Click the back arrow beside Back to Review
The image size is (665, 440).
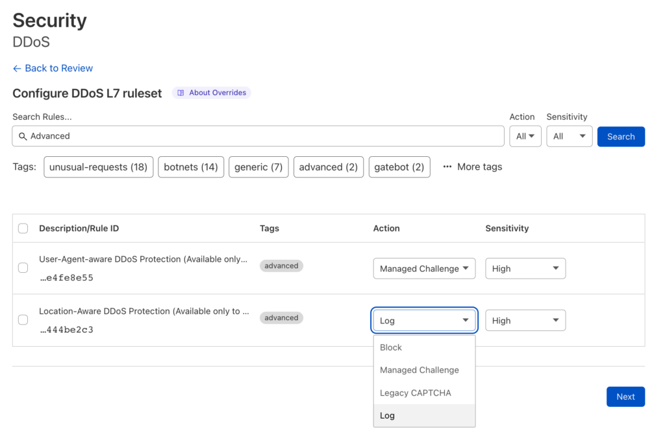[16, 68]
